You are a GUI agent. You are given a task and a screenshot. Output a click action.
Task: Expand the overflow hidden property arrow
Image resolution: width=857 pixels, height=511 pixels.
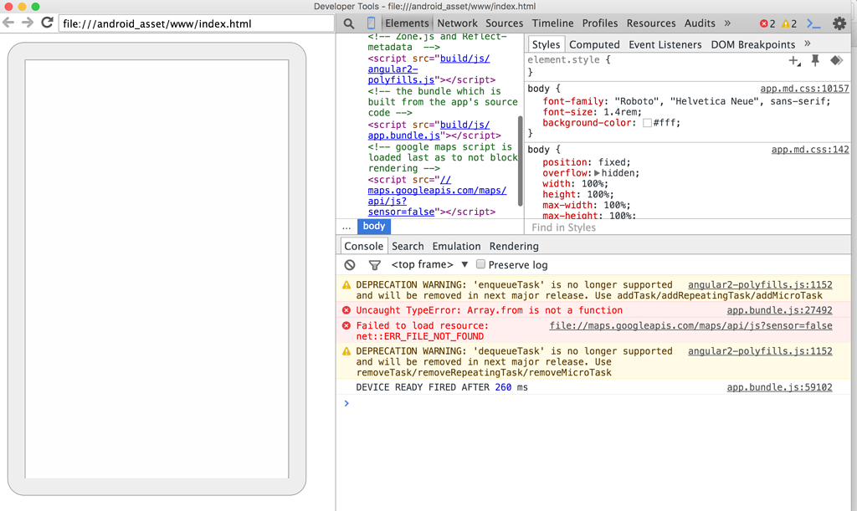point(598,172)
